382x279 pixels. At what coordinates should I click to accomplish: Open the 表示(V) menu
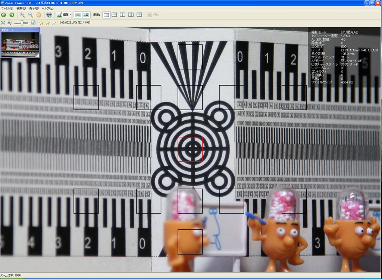click(34, 8)
